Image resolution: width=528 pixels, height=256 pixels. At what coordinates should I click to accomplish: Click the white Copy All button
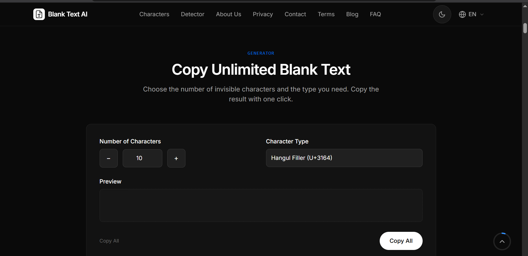click(x=401, y=241)
